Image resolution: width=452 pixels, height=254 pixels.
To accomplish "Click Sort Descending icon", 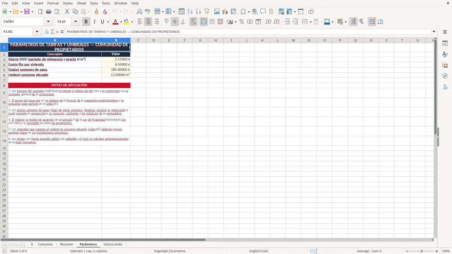I will click(199, 12).
